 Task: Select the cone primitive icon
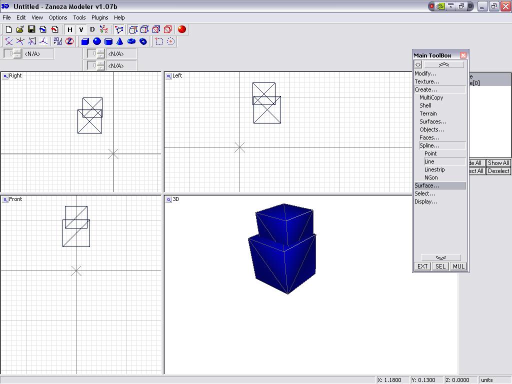tap(120, 41)
